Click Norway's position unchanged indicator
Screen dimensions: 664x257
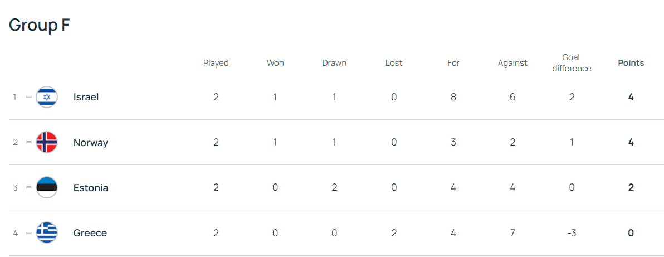(29, 142)
